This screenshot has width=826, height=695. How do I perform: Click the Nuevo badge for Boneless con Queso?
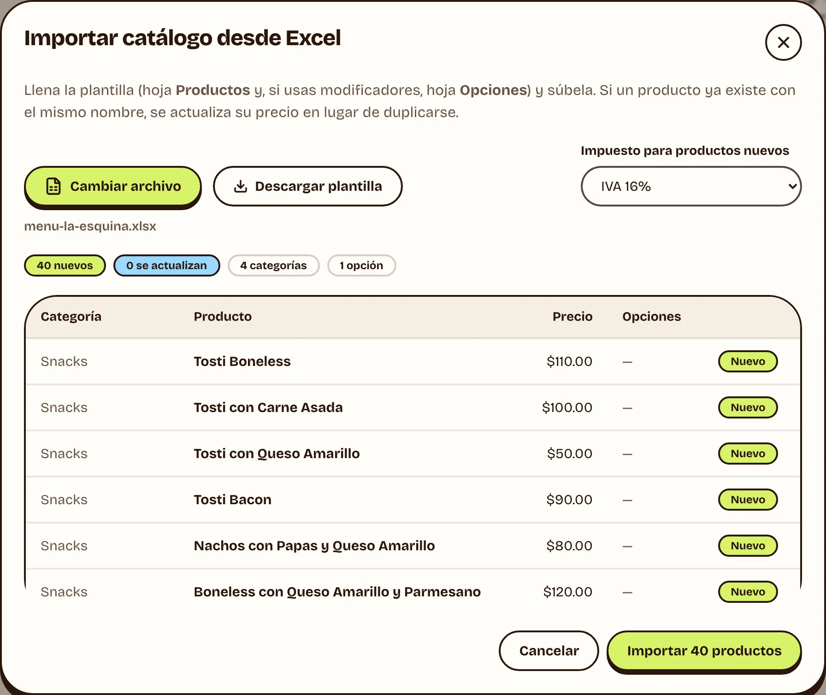748,592
